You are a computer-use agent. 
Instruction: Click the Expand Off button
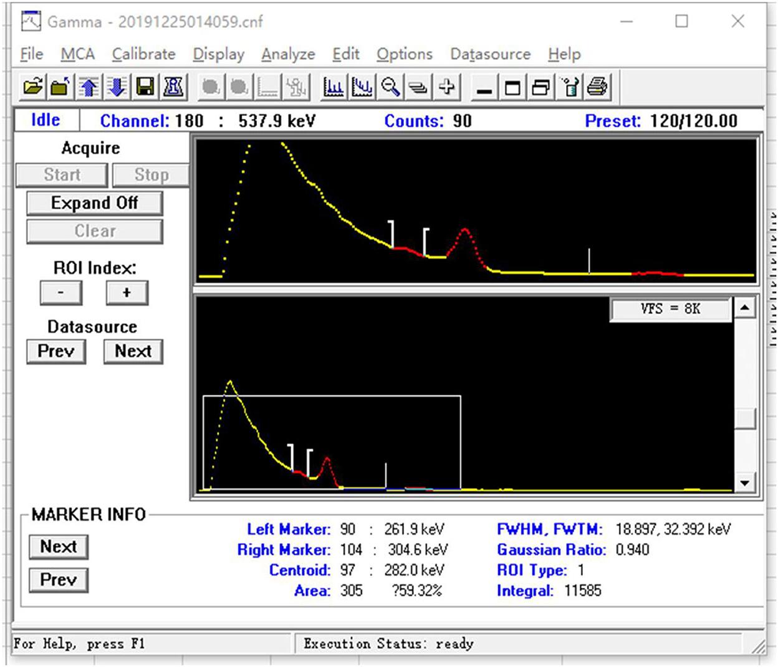coord(95,203)
